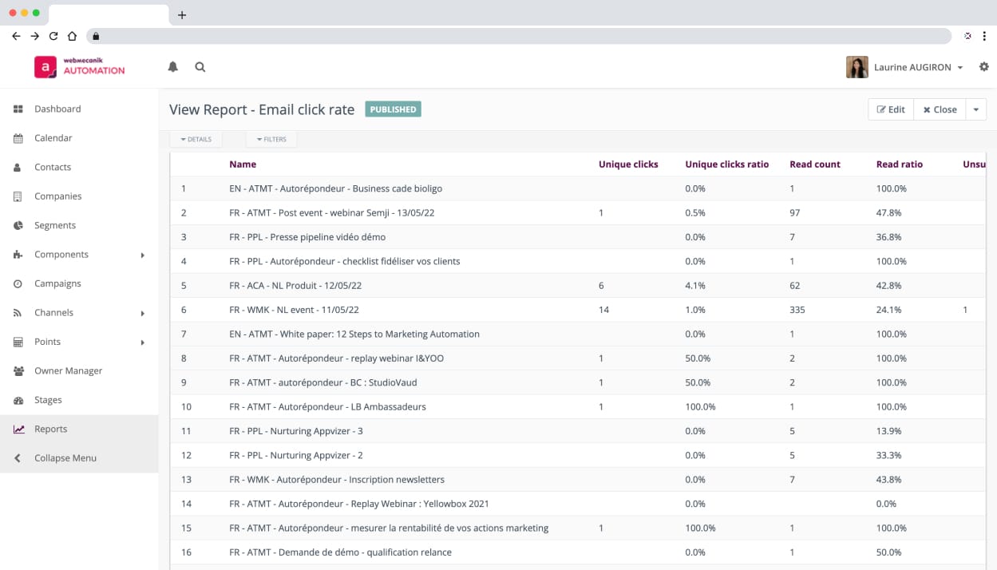Image resolution: width=997 pixels, height=570 pixels.
Task: Click the Calendar icon in sidebar
Action: coord(18,138)
